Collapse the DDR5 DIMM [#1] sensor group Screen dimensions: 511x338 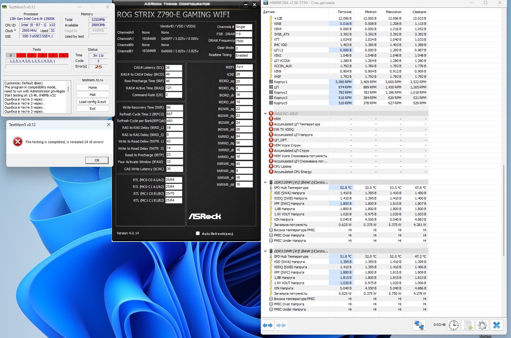[265, 182]
